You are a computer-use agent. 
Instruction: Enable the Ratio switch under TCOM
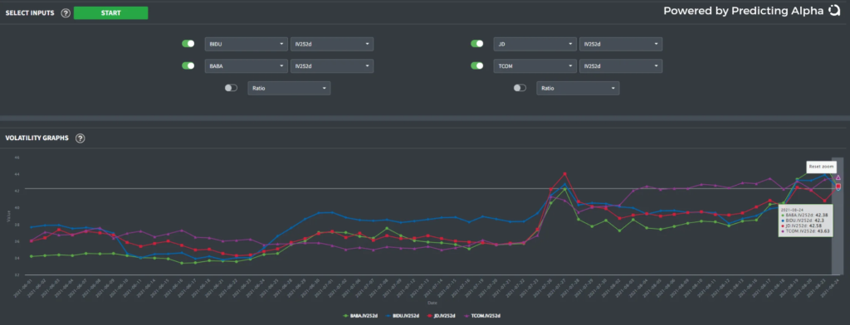tap(520, 88)
